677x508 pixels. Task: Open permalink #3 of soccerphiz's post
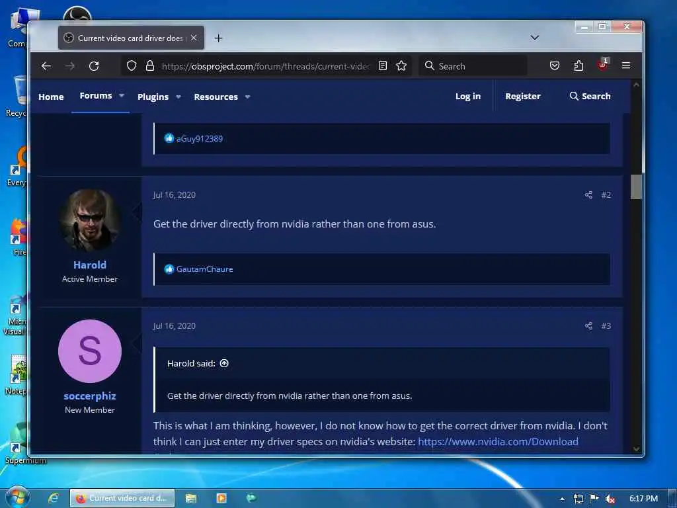point(606,325)
